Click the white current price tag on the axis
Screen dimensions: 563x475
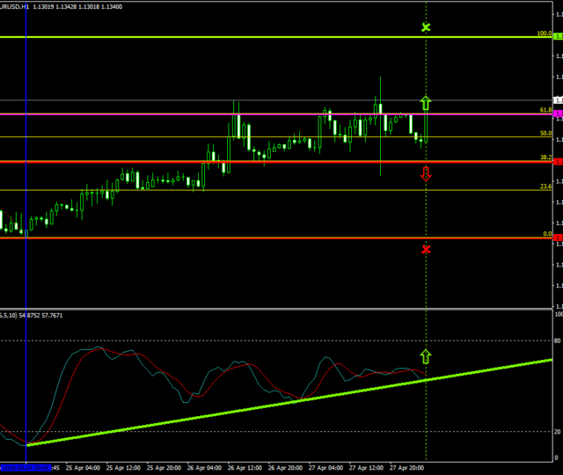tap(558, 101)
